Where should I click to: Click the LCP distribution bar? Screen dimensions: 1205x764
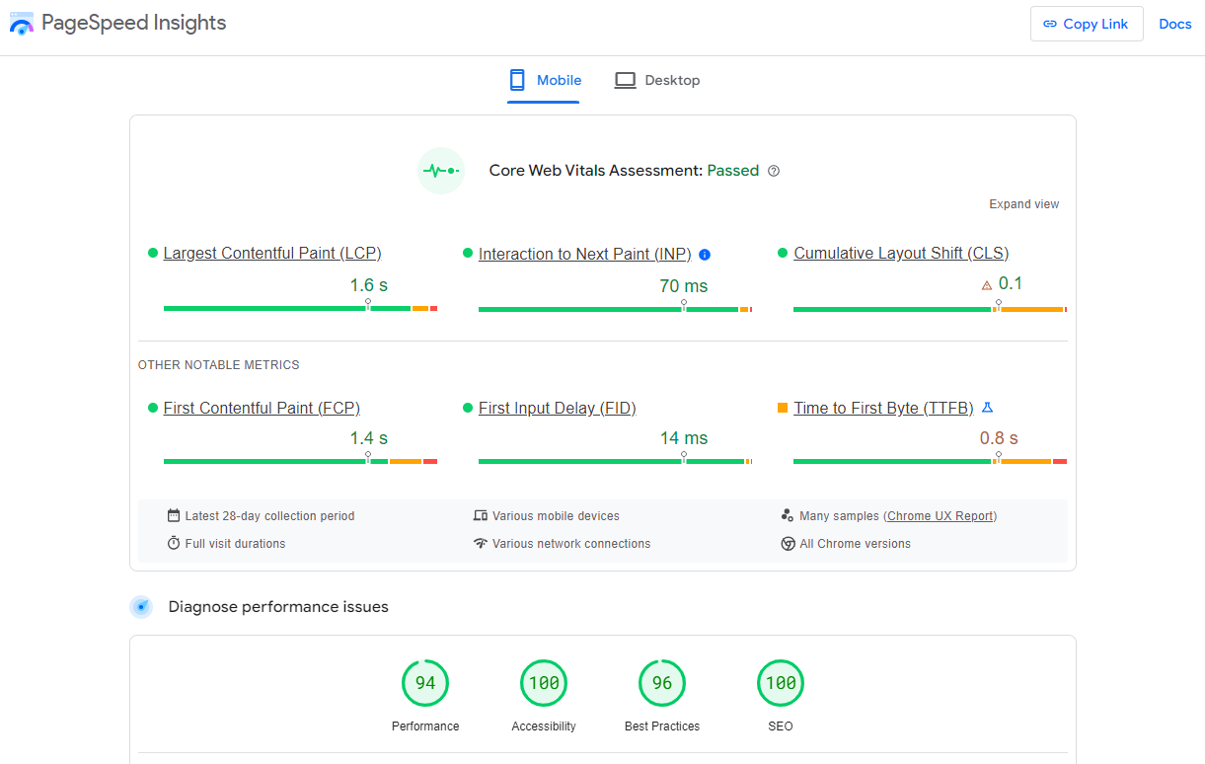tap(300, 309)
